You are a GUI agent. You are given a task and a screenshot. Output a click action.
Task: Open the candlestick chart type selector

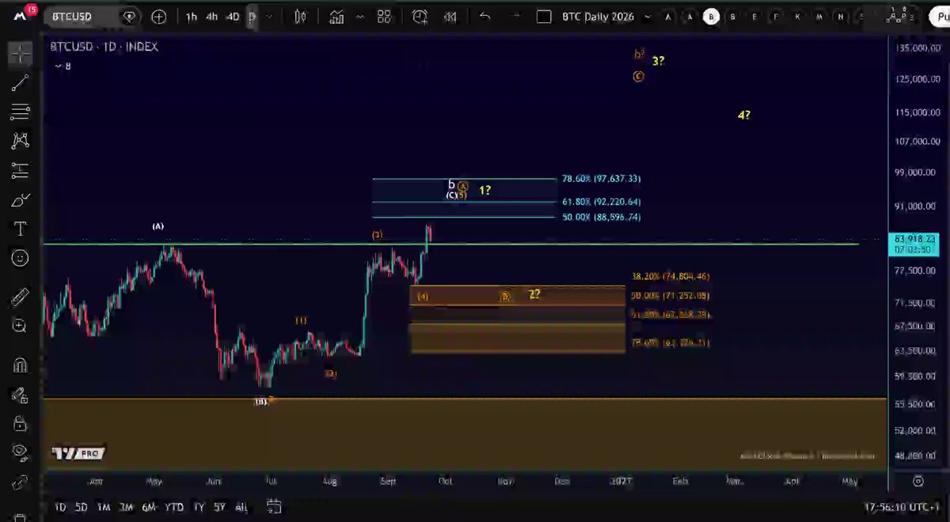pyautogui.click(x=300, y=17)
